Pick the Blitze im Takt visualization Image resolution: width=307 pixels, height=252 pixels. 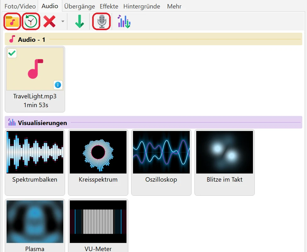(x=225, y=162)
